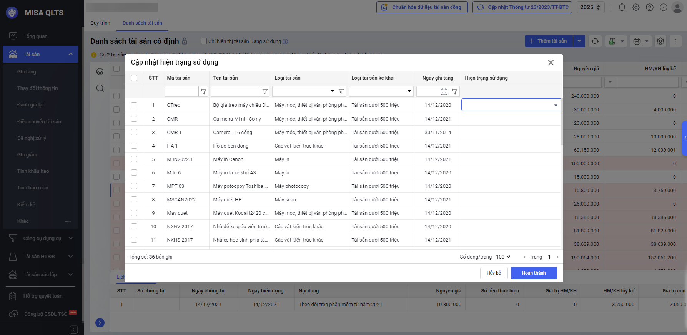Close the Cập nhật hiện trạng sử dụng dialog

click(551, 63)
